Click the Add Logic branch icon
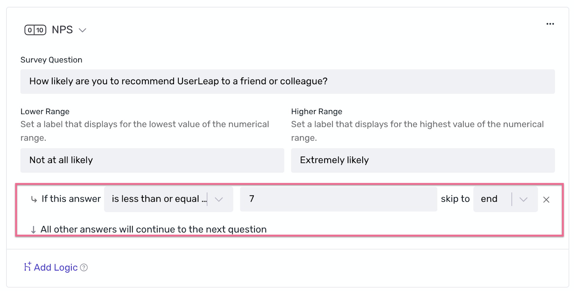 [28, 267]
